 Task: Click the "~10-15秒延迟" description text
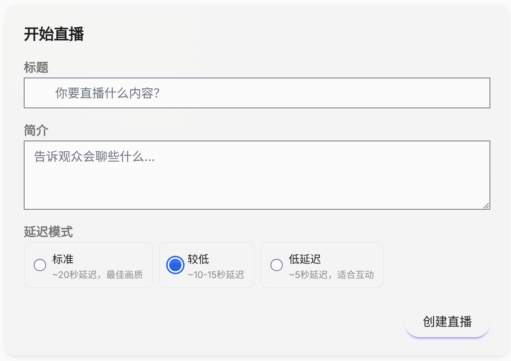216,275
